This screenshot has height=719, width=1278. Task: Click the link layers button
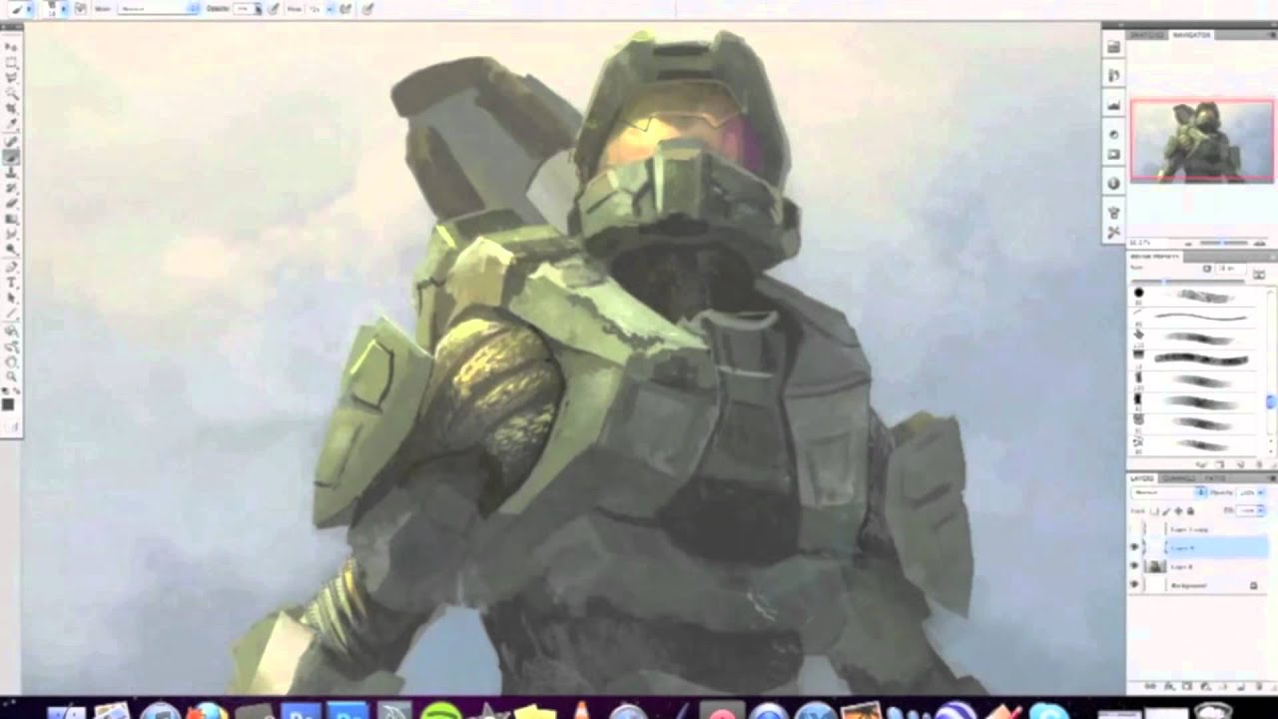click(x=1149, y=687)
